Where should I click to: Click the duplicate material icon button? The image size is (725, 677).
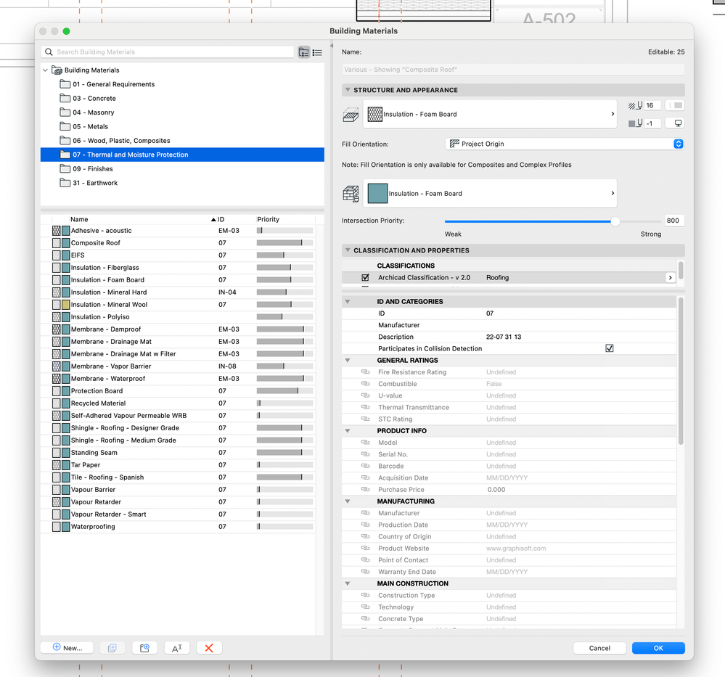(x=112, y=648)
